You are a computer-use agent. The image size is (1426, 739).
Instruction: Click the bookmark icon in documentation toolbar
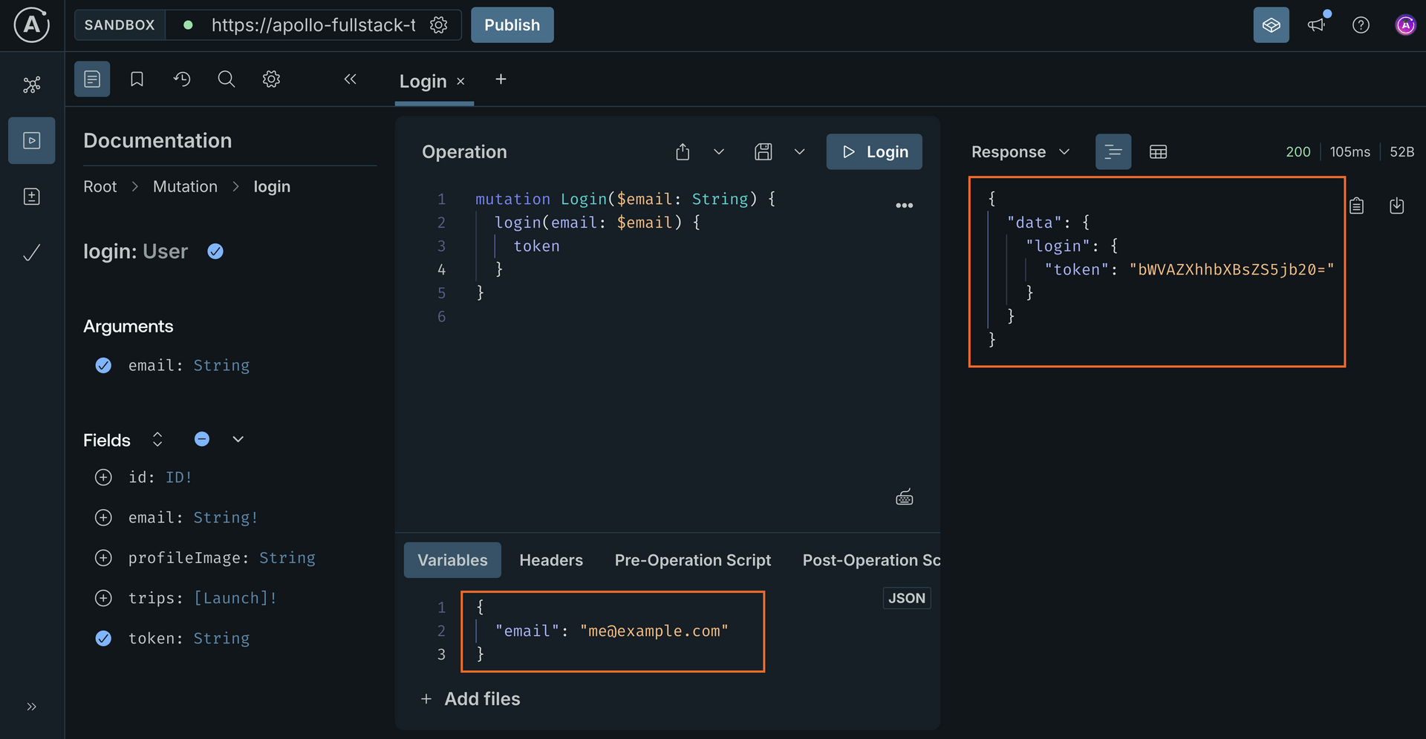click(137, 79)
